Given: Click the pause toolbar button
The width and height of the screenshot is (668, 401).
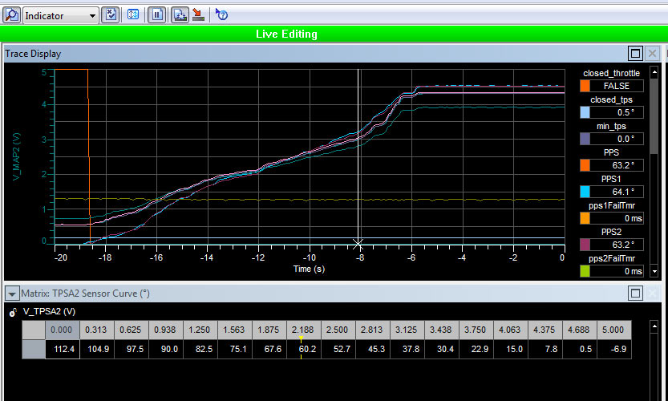Looking at the screenshot, I should coord(157,15).
